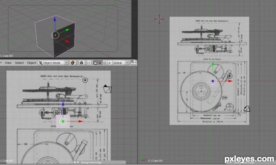Open the Global orientation dropdown
The image size is (276, 165).
tap(121, 63)
